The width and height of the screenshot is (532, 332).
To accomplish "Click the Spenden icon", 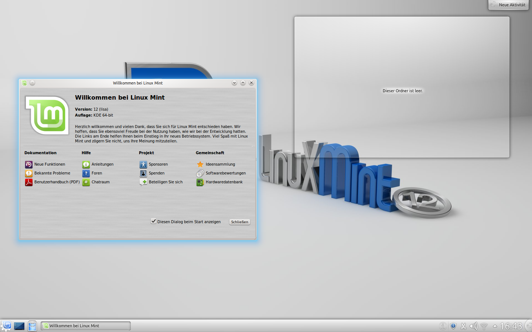I will (x=143, y=173).
